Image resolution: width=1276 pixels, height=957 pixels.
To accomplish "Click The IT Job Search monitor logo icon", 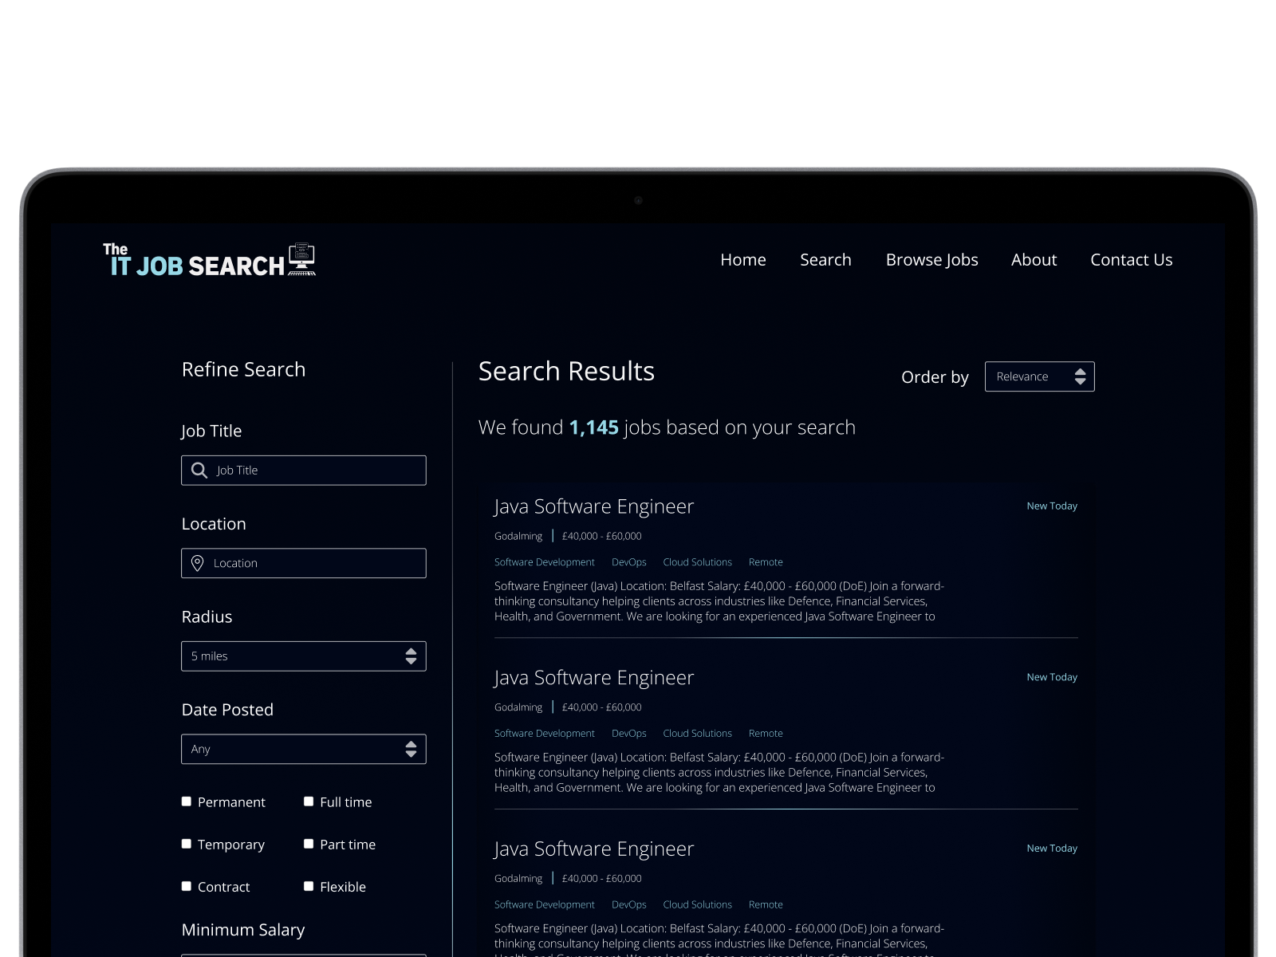I will tap(301, 258).
